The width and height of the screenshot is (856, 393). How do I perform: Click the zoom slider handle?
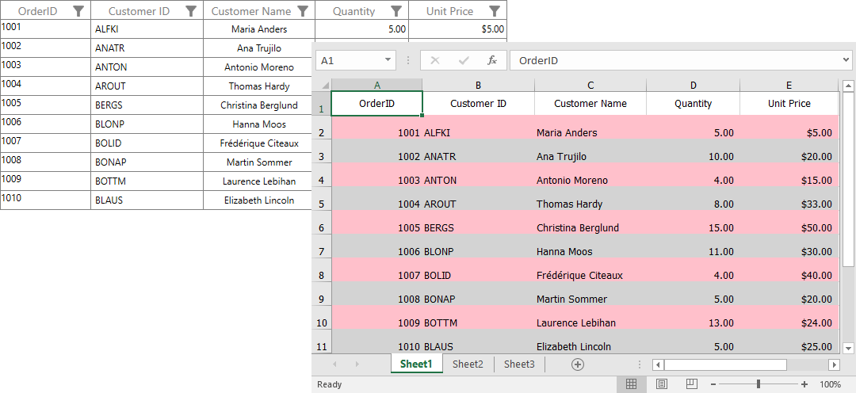click(759, 384)
